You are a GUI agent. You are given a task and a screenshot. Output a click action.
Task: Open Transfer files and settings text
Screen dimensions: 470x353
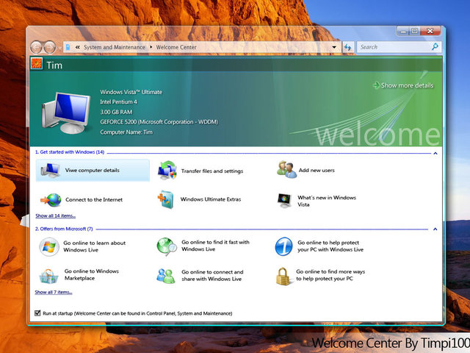coord(212,171)
